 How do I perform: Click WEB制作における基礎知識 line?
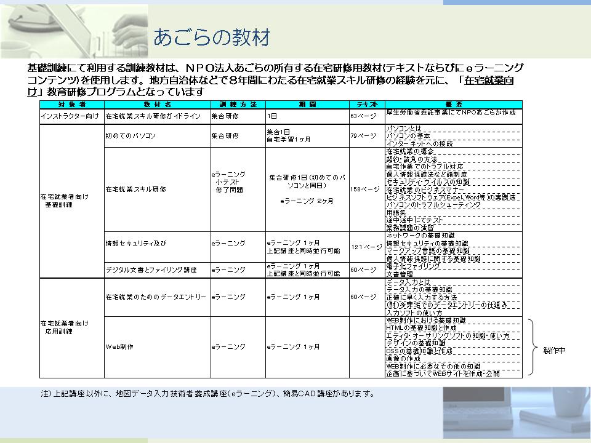426,320
